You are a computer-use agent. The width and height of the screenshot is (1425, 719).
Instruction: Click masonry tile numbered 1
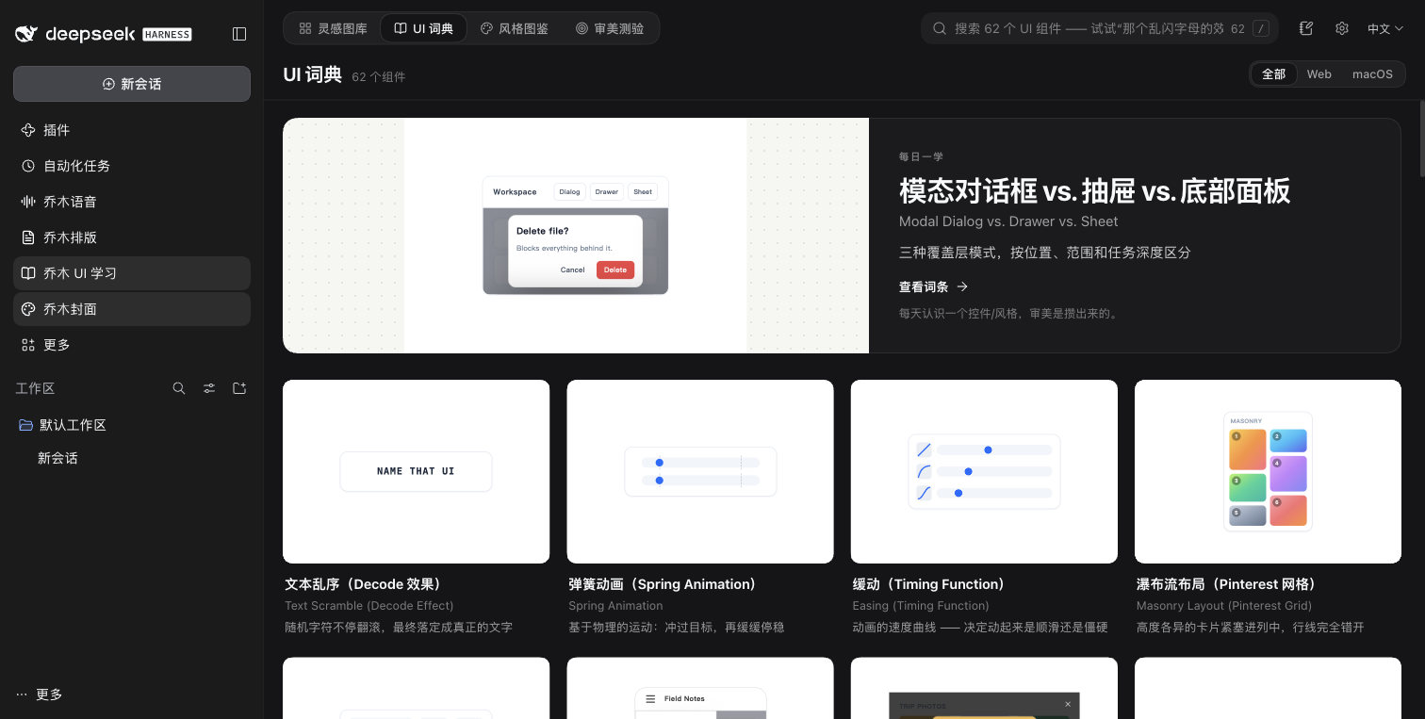1247,449
